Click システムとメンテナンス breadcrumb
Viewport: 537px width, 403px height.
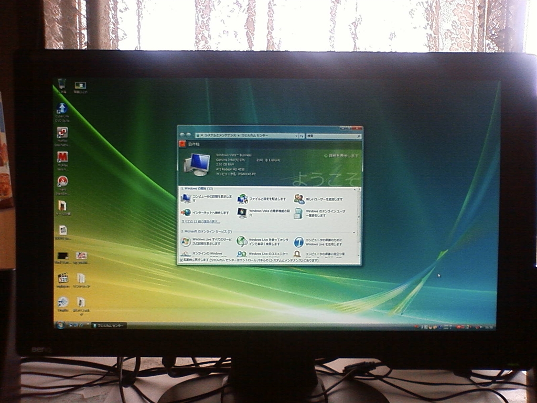coord(220,136)
